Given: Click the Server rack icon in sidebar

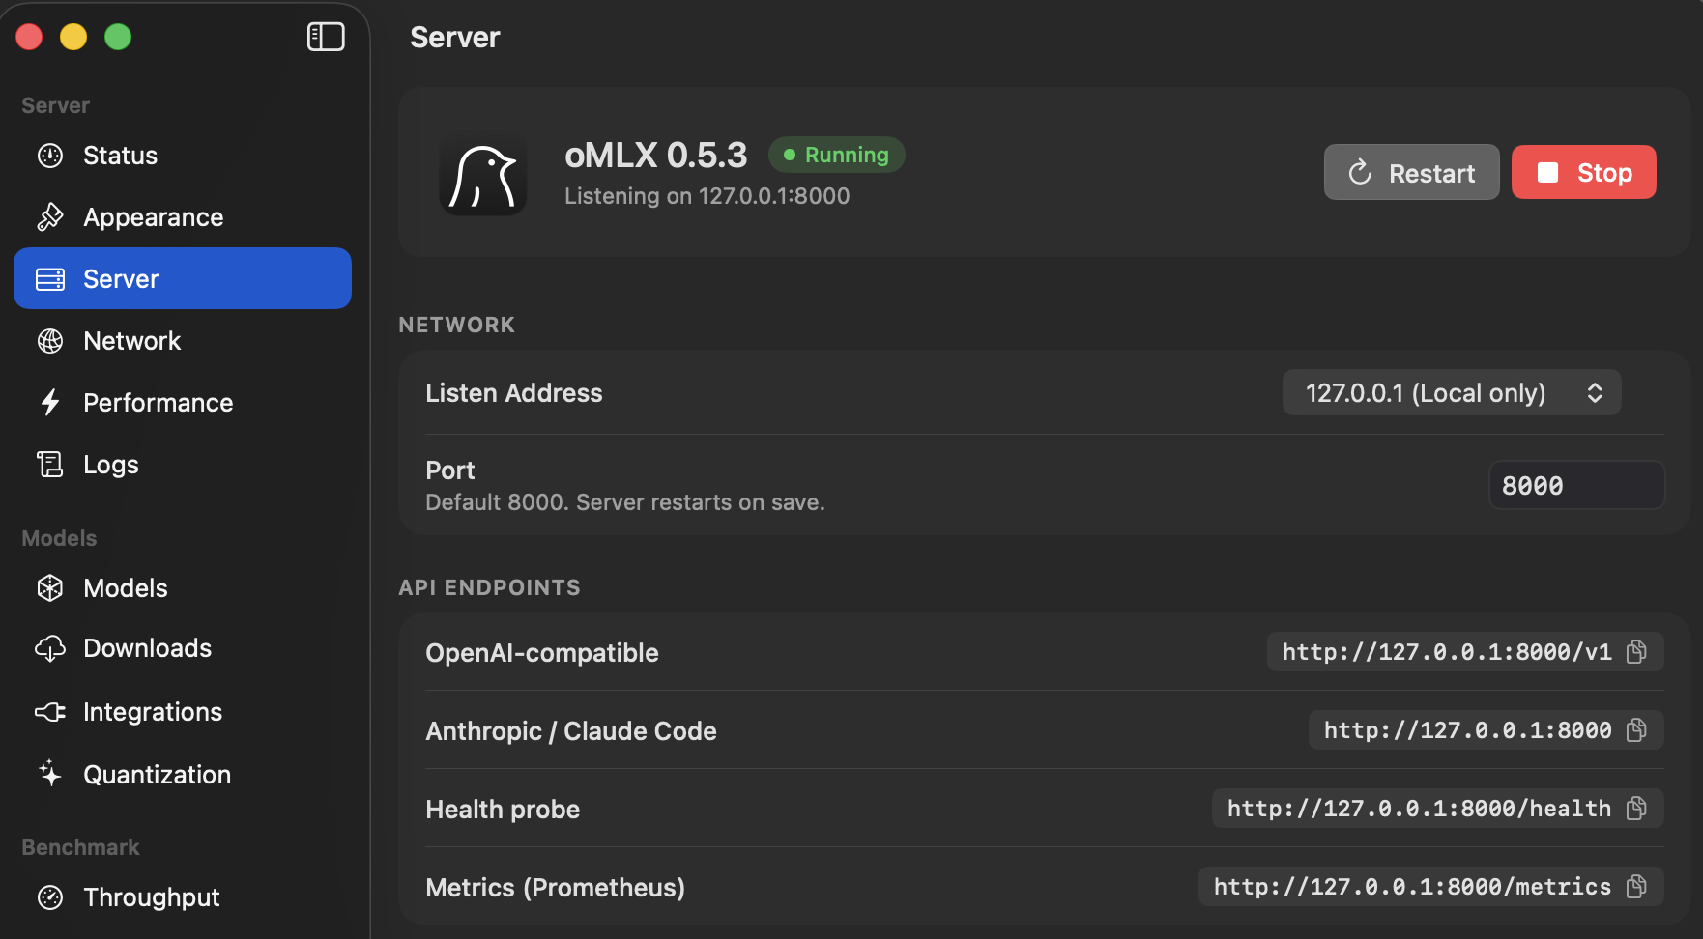Looking at the screenshot, I should pyautogui.click(x=50, y=279).
